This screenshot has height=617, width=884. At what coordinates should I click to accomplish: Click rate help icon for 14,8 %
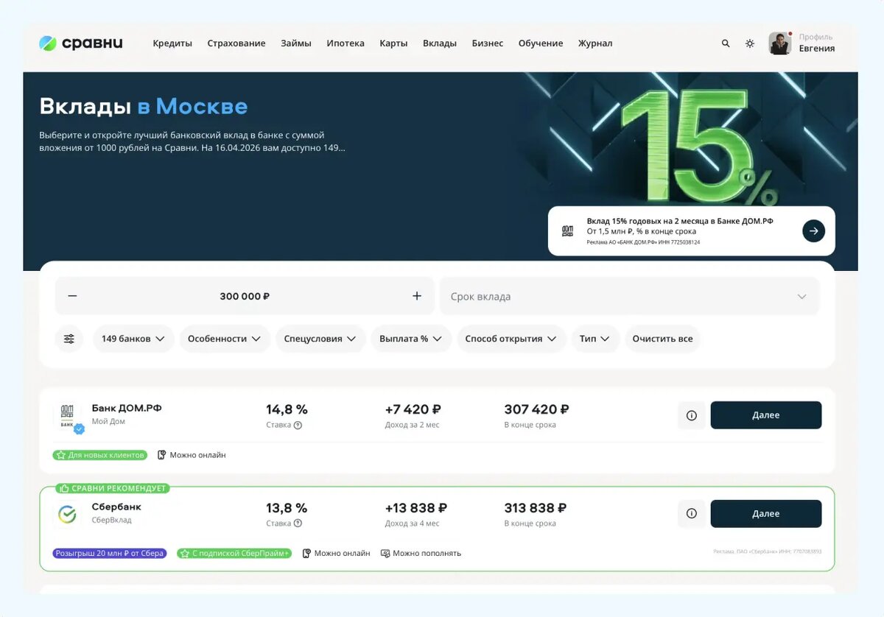tap(298, 425)
